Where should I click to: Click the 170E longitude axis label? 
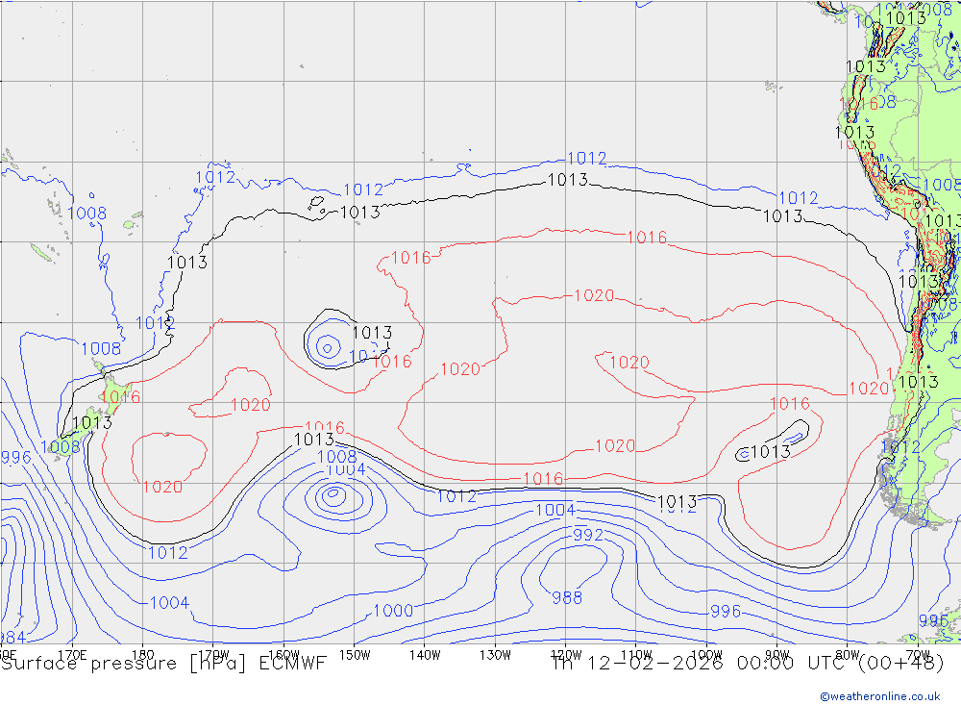coord(72,655)
